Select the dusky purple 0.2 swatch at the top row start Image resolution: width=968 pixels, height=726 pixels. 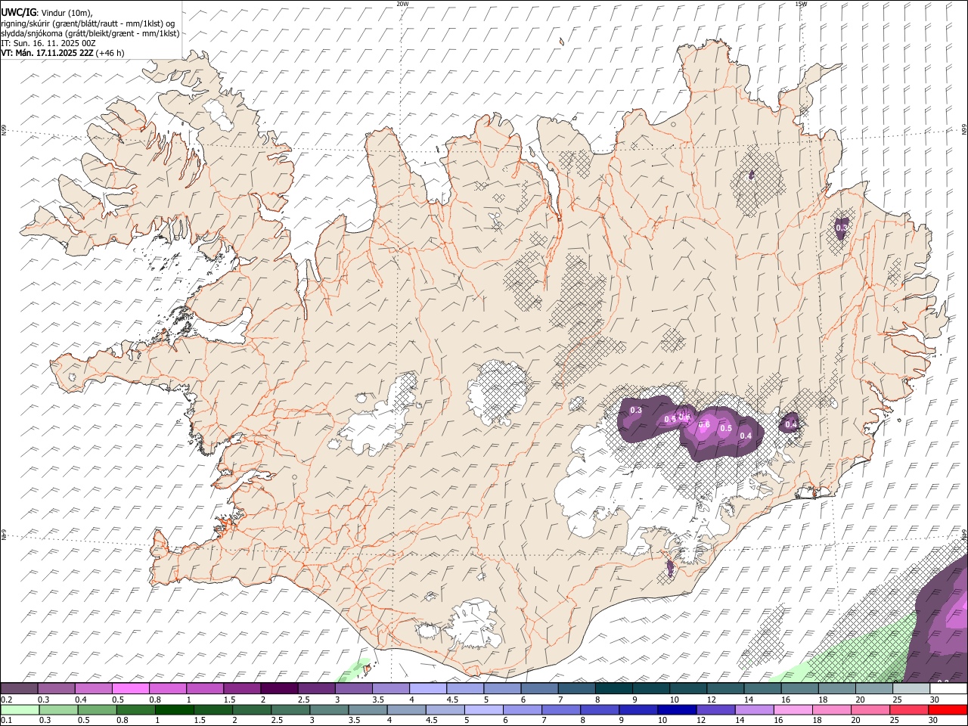20,689
